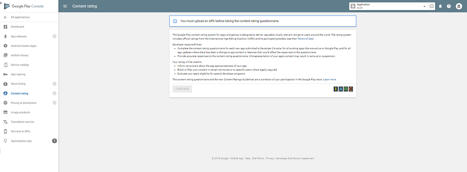Click the Store listing status checkmark
This screenshot has width=467, height=172.
point(54,84)
